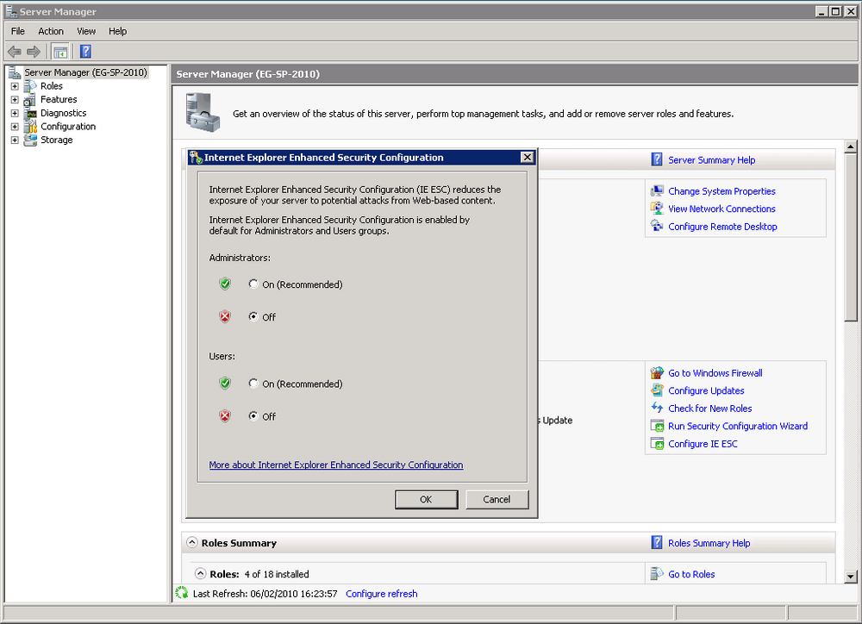Viewport: 862px width, 624px height.
Task: Click the Go to Windows Firewall icon
Action: pyautogui.click(x=657, y=372)
